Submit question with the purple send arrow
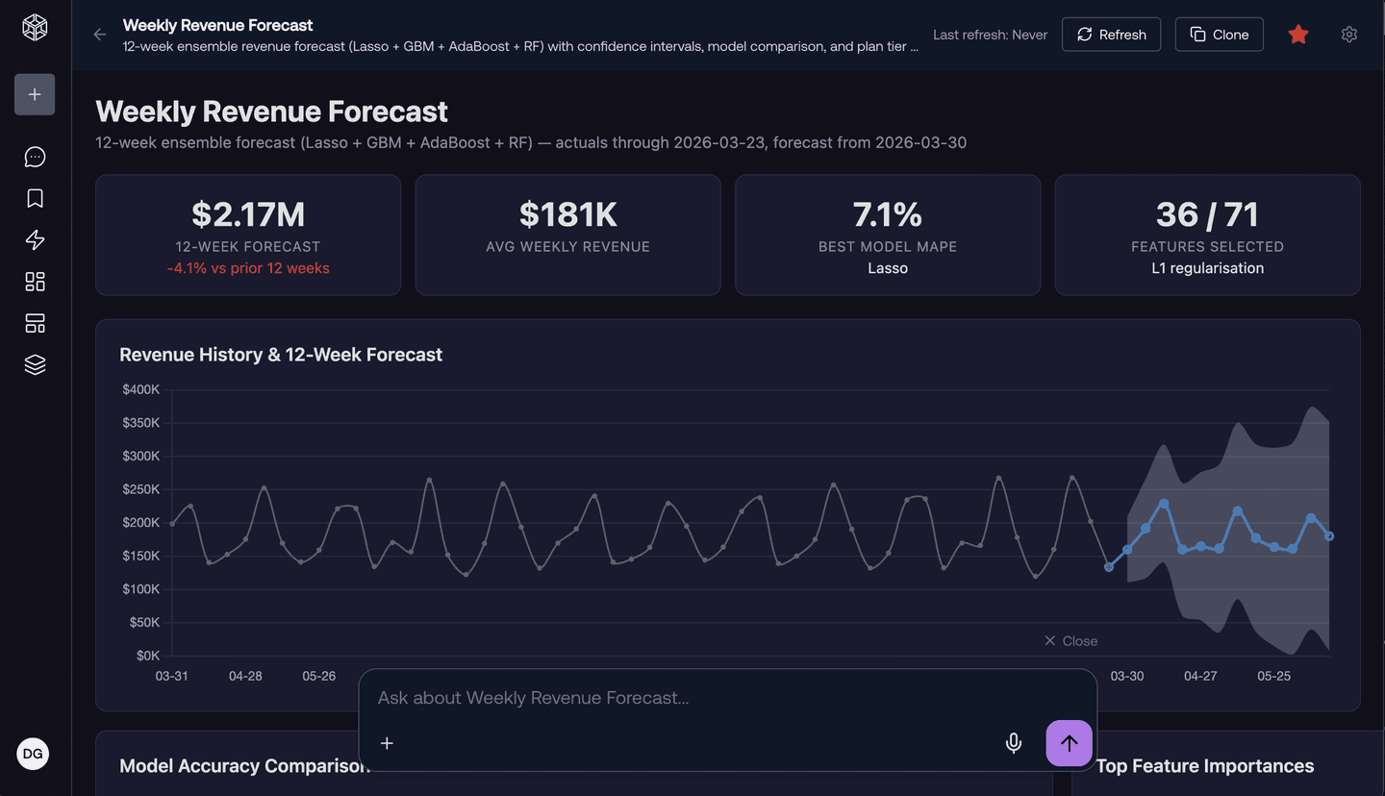The image size is (1385, 796). [x=1069, y=743]
